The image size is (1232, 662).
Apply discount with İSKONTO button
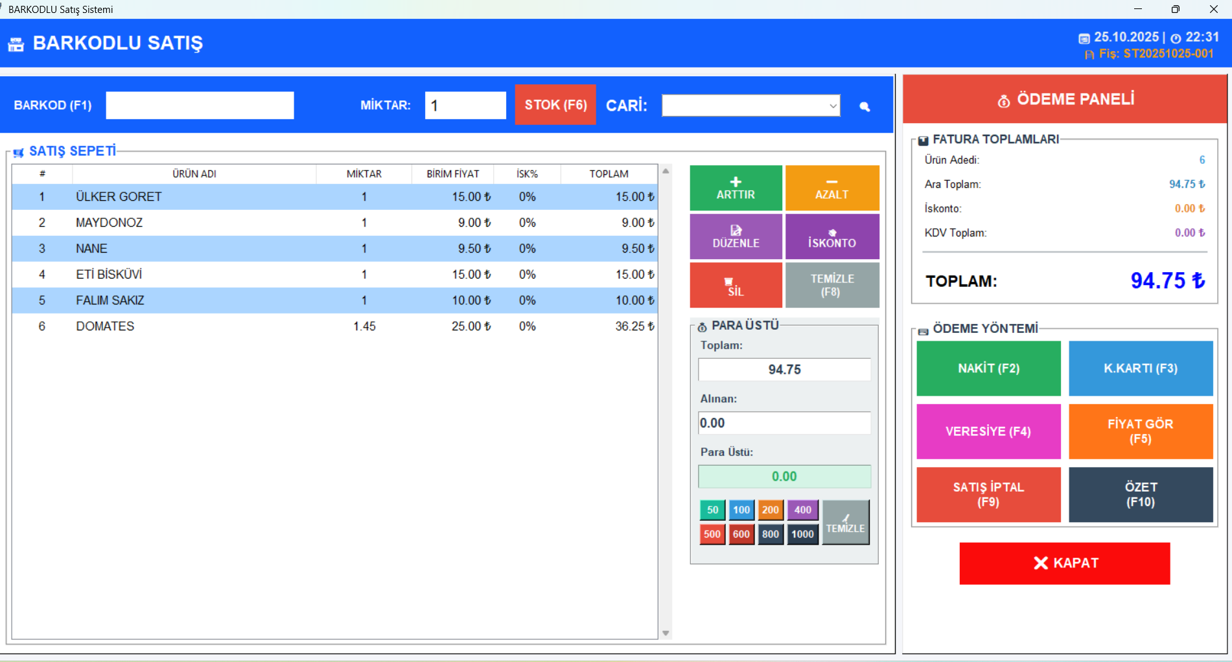pos(831,237)
